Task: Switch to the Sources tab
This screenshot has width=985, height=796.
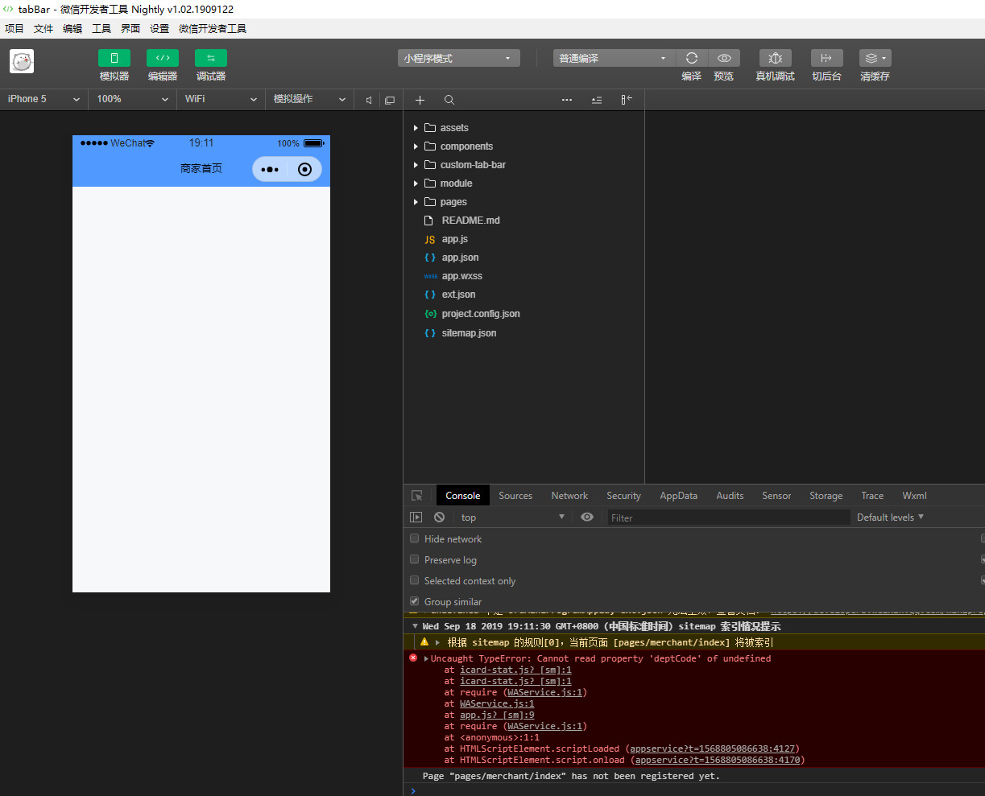Action: (x=515, y=496)
